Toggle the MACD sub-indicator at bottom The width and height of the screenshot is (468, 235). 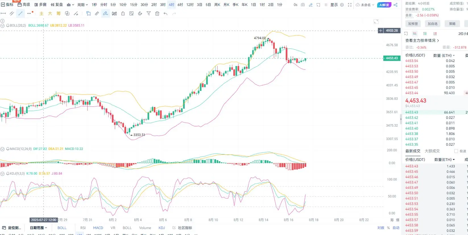point(98,228)
